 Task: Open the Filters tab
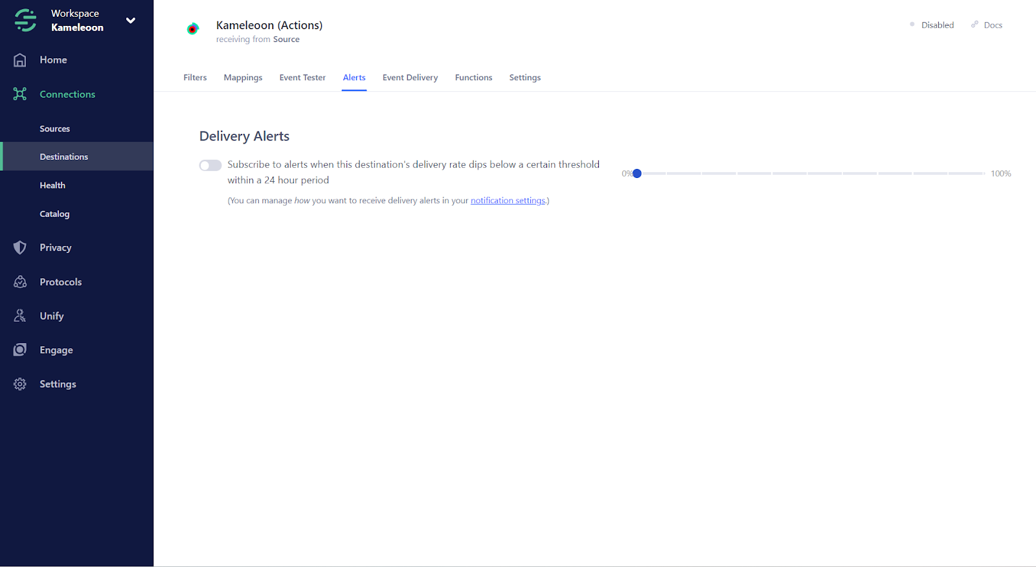pyautogui.click(x=195, y=78)
